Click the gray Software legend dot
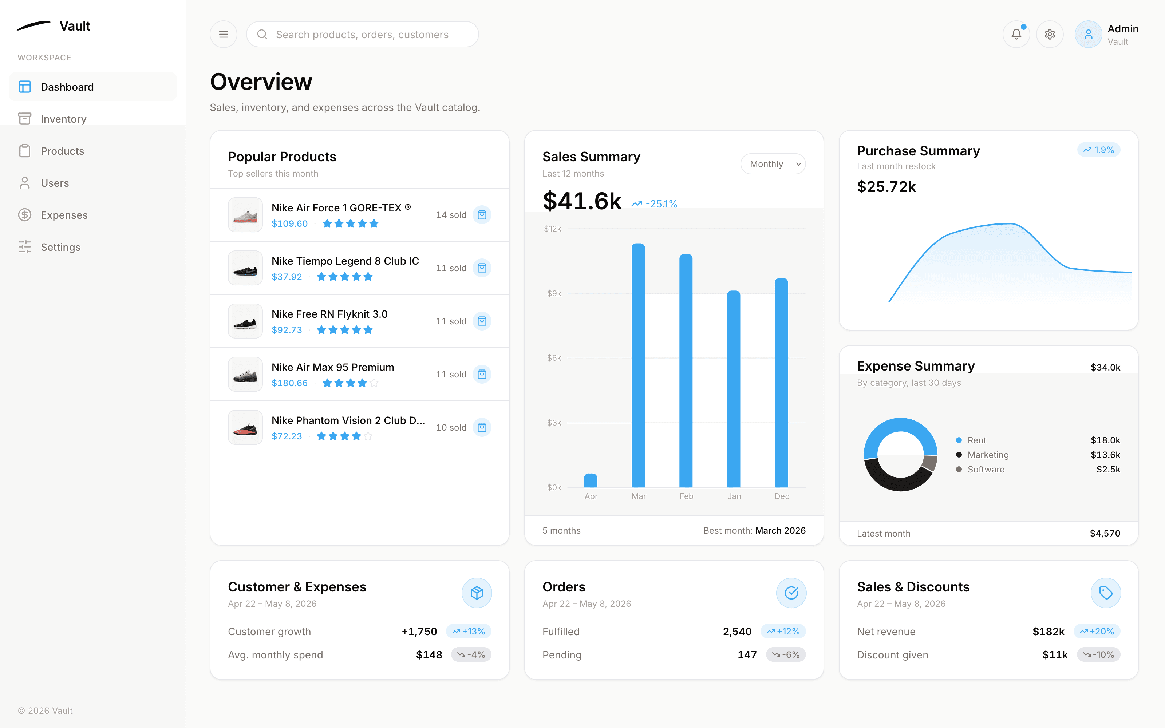This screenshot has width=1165, height=728. pyautogui.click(x=959, y=469)
